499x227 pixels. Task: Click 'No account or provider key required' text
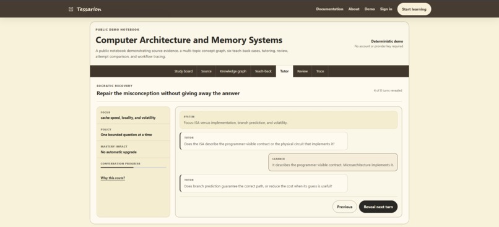(x=379, y=46)
